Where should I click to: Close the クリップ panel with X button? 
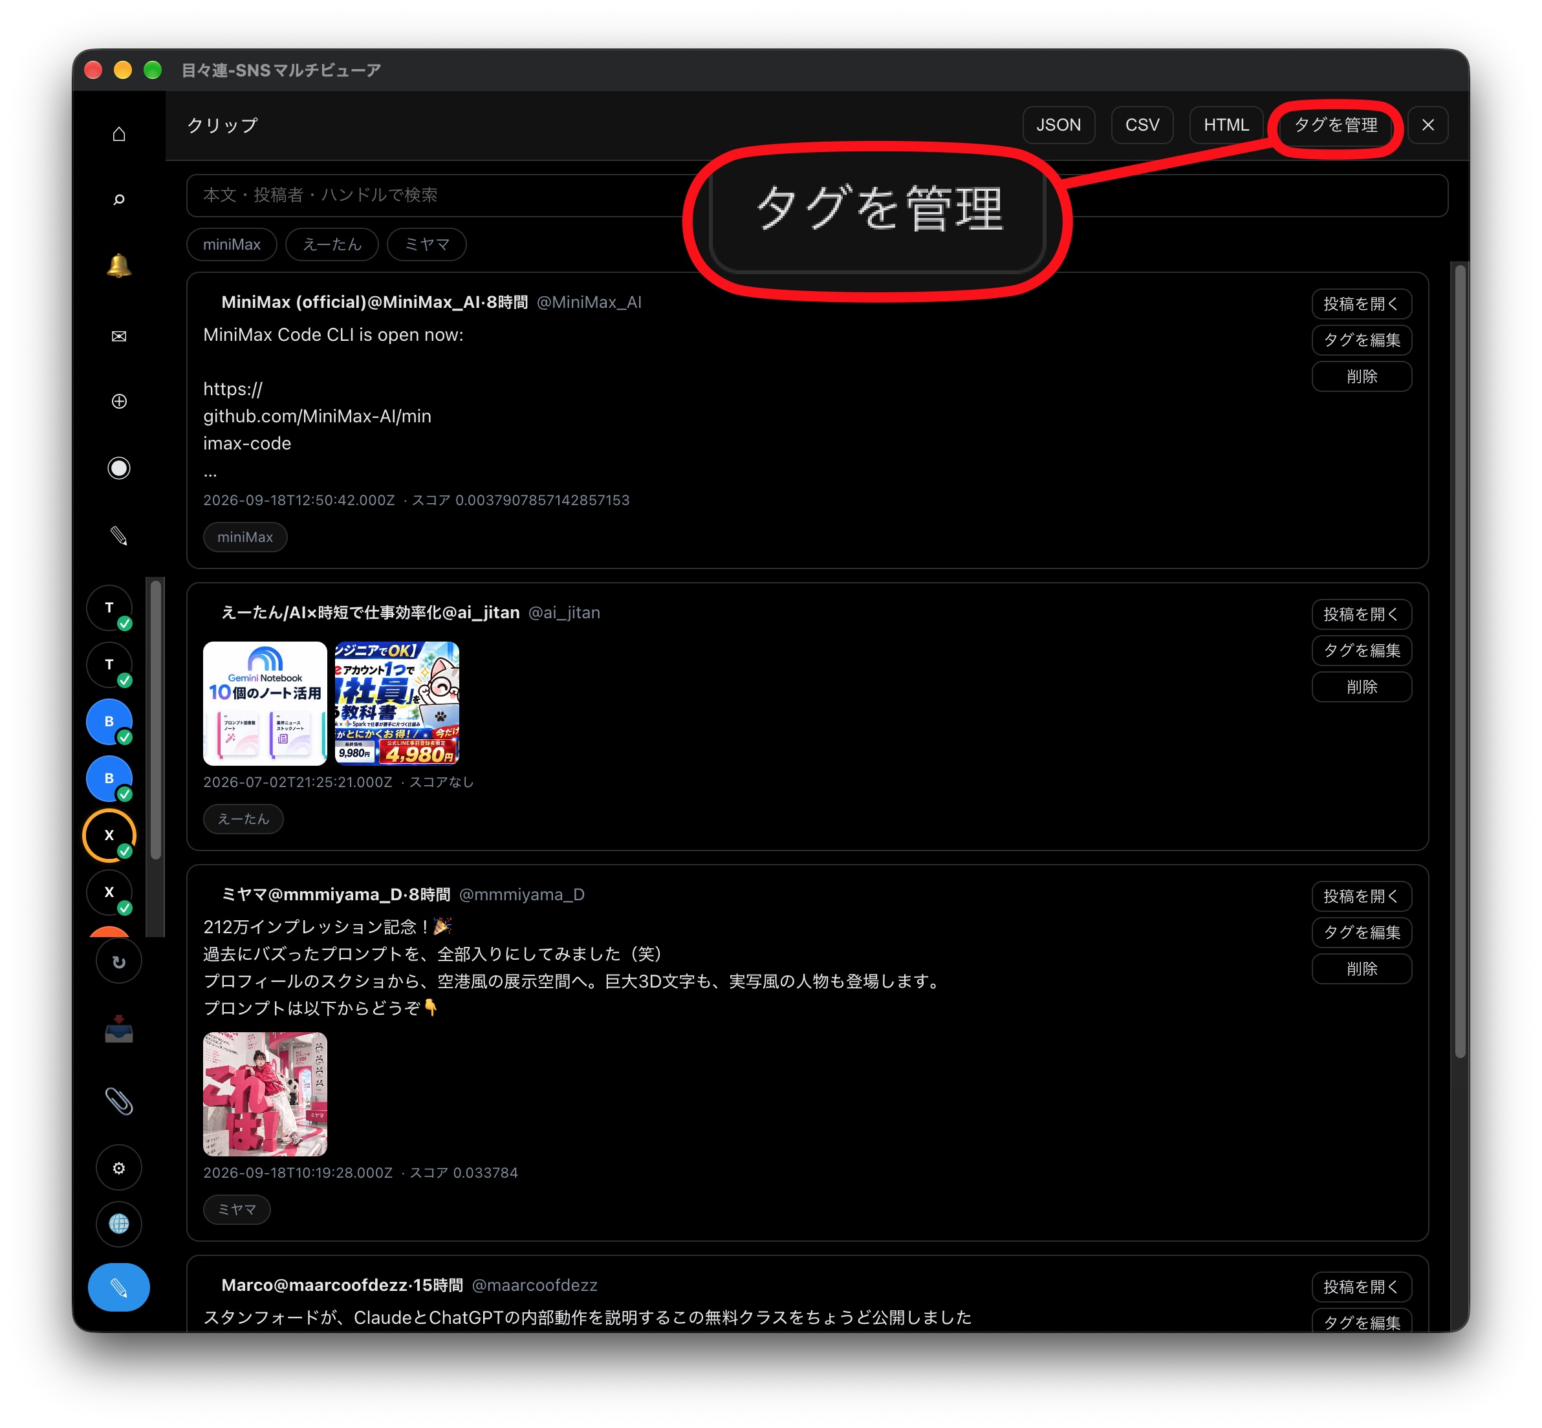[1428, 125]
